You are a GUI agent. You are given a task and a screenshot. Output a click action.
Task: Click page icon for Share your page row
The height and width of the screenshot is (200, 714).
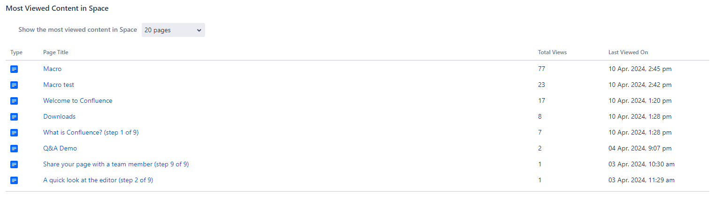pyautogui.click(x=14, y=164)
